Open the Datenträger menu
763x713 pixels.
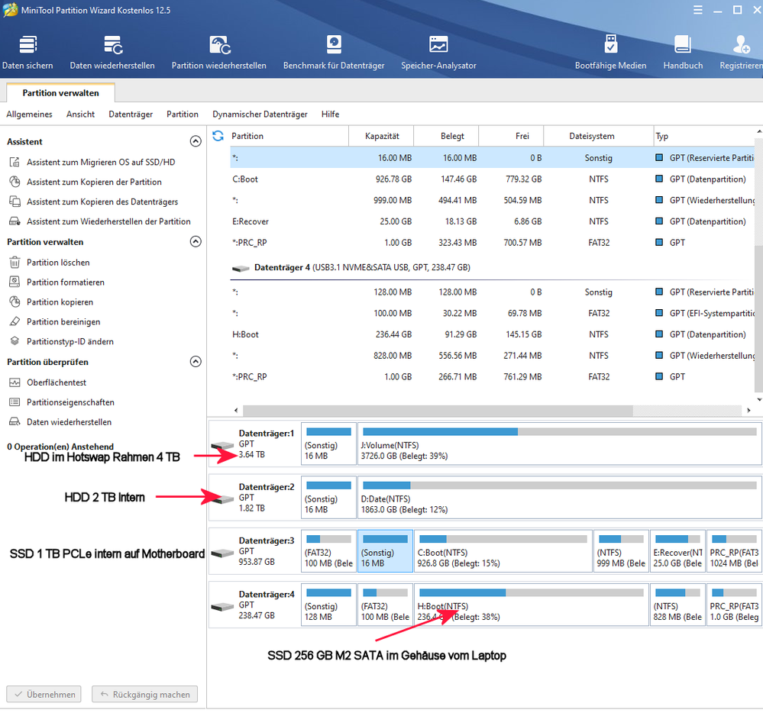coord(130,114)
